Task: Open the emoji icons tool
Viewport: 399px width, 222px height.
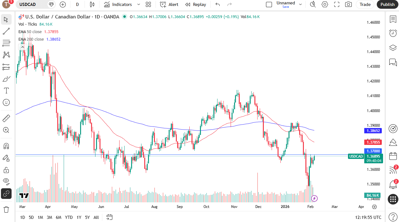Action: coord(6,102)
